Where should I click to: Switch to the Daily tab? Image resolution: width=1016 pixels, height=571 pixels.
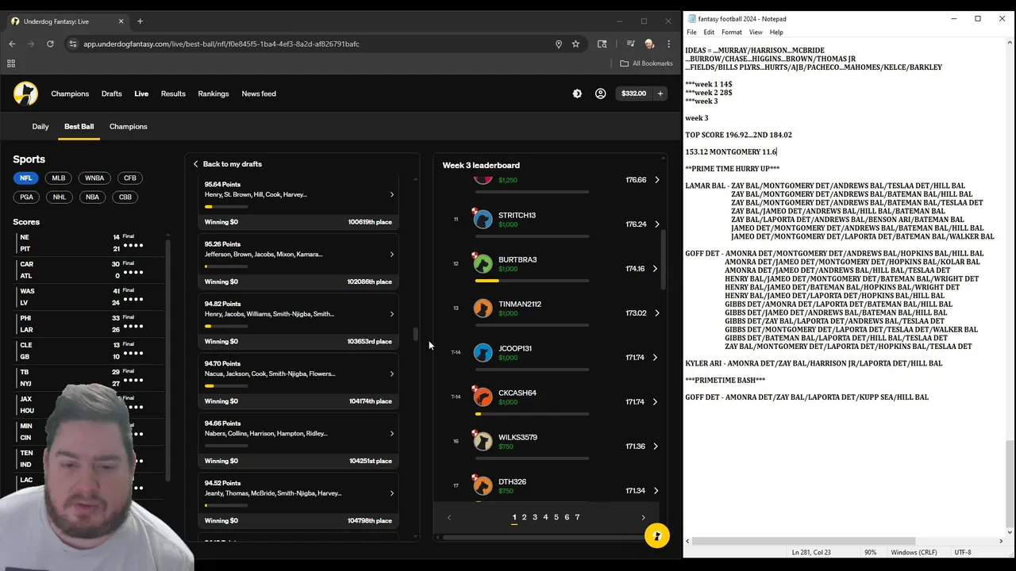(40, 127)
